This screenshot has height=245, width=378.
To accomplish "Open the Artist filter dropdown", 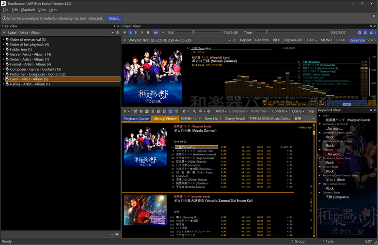I will [221, 111].
